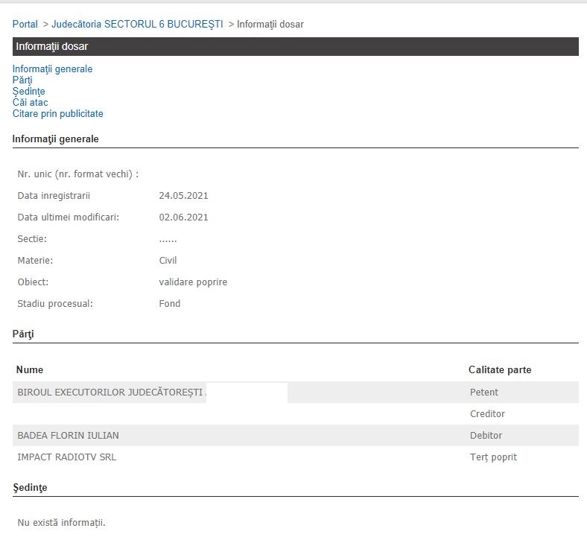This screenshot has width=587, height=540.
Task: Click the Calitate parte column header
Action: [x=499, y=370]
